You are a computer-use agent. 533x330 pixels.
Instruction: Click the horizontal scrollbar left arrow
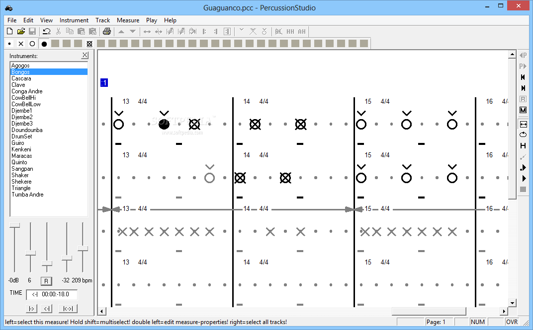pos(102,311)
